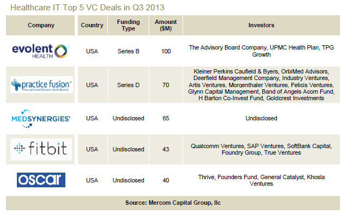This screenshot has width=346, height=214.
Task: Select the Practice Fusion logo
Action: click(41, 85)
